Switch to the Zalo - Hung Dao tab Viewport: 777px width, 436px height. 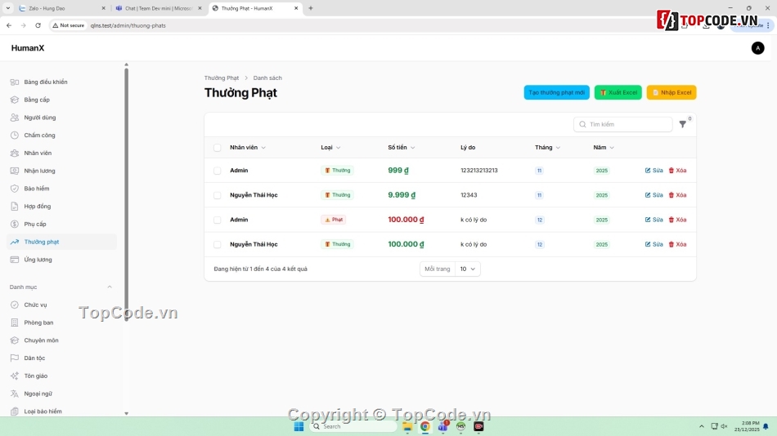point(60,8)
